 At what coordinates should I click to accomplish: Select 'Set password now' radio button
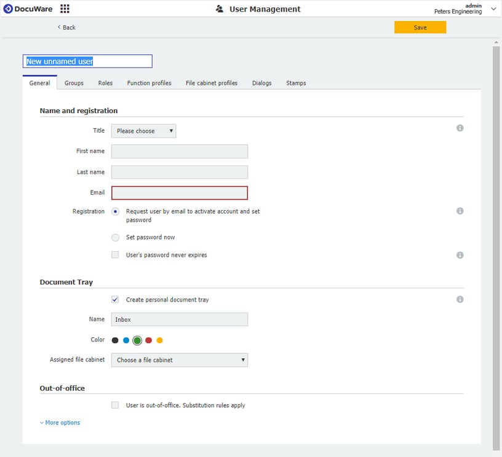click(x=115, y=238)
